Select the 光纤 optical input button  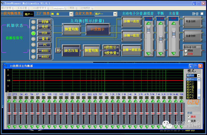tap(44, 27)
